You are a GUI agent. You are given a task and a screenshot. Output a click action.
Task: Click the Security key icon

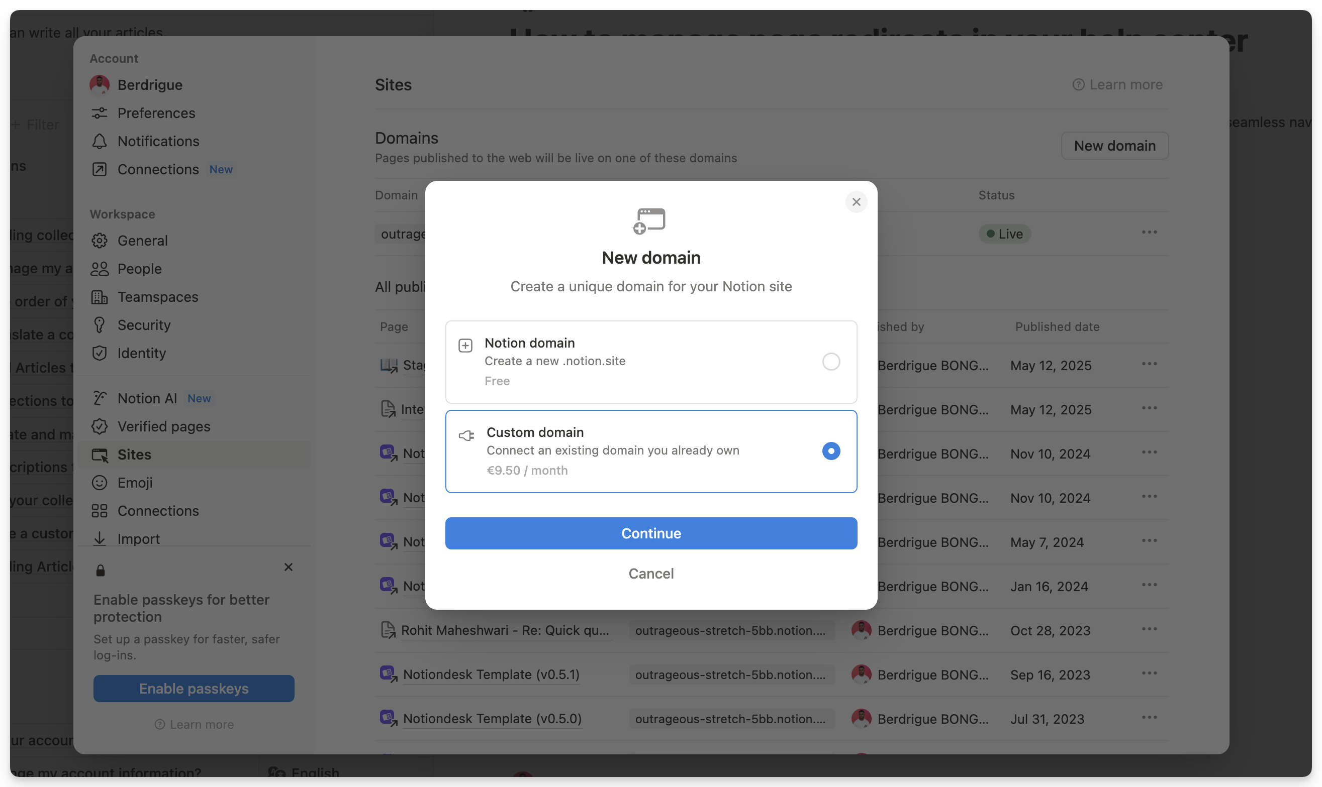[x=99, y=325]
